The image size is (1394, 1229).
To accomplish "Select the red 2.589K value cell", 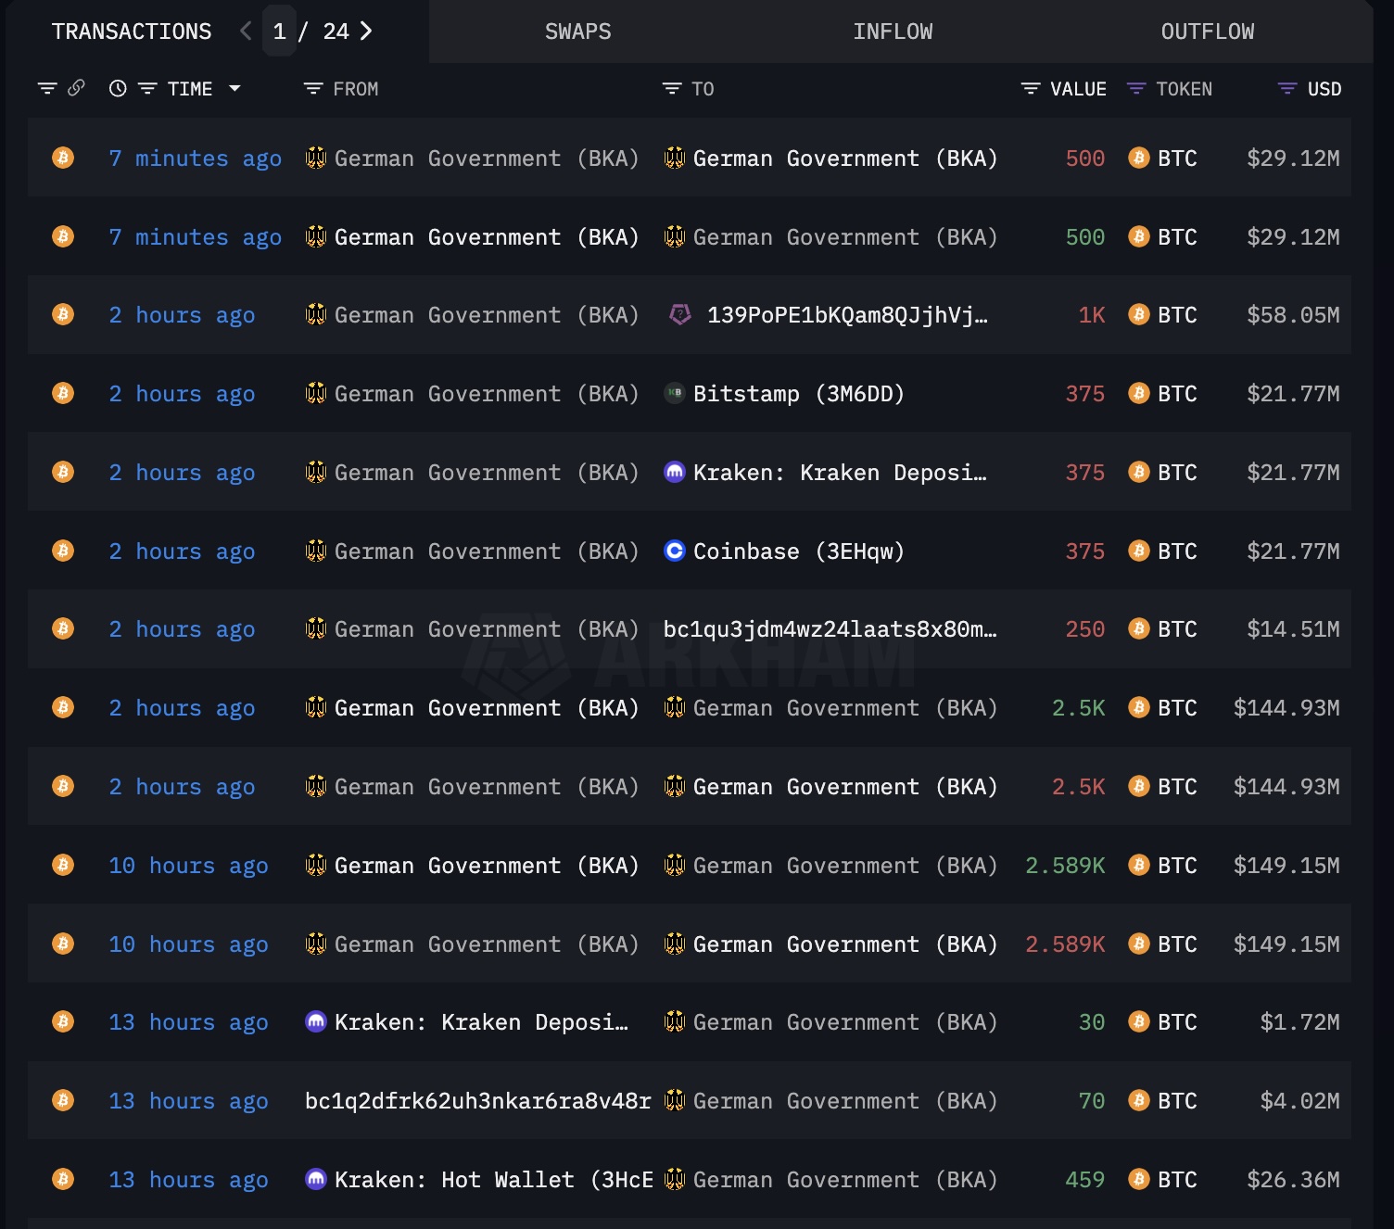I will tap(1065, 944).
